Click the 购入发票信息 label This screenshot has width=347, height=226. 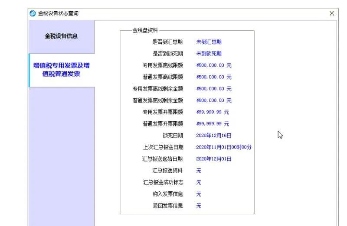pos(167,194)
